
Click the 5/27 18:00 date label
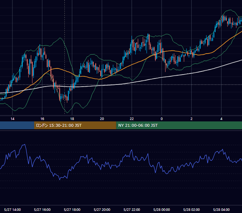pyautogui.click(x=72, y=209)
